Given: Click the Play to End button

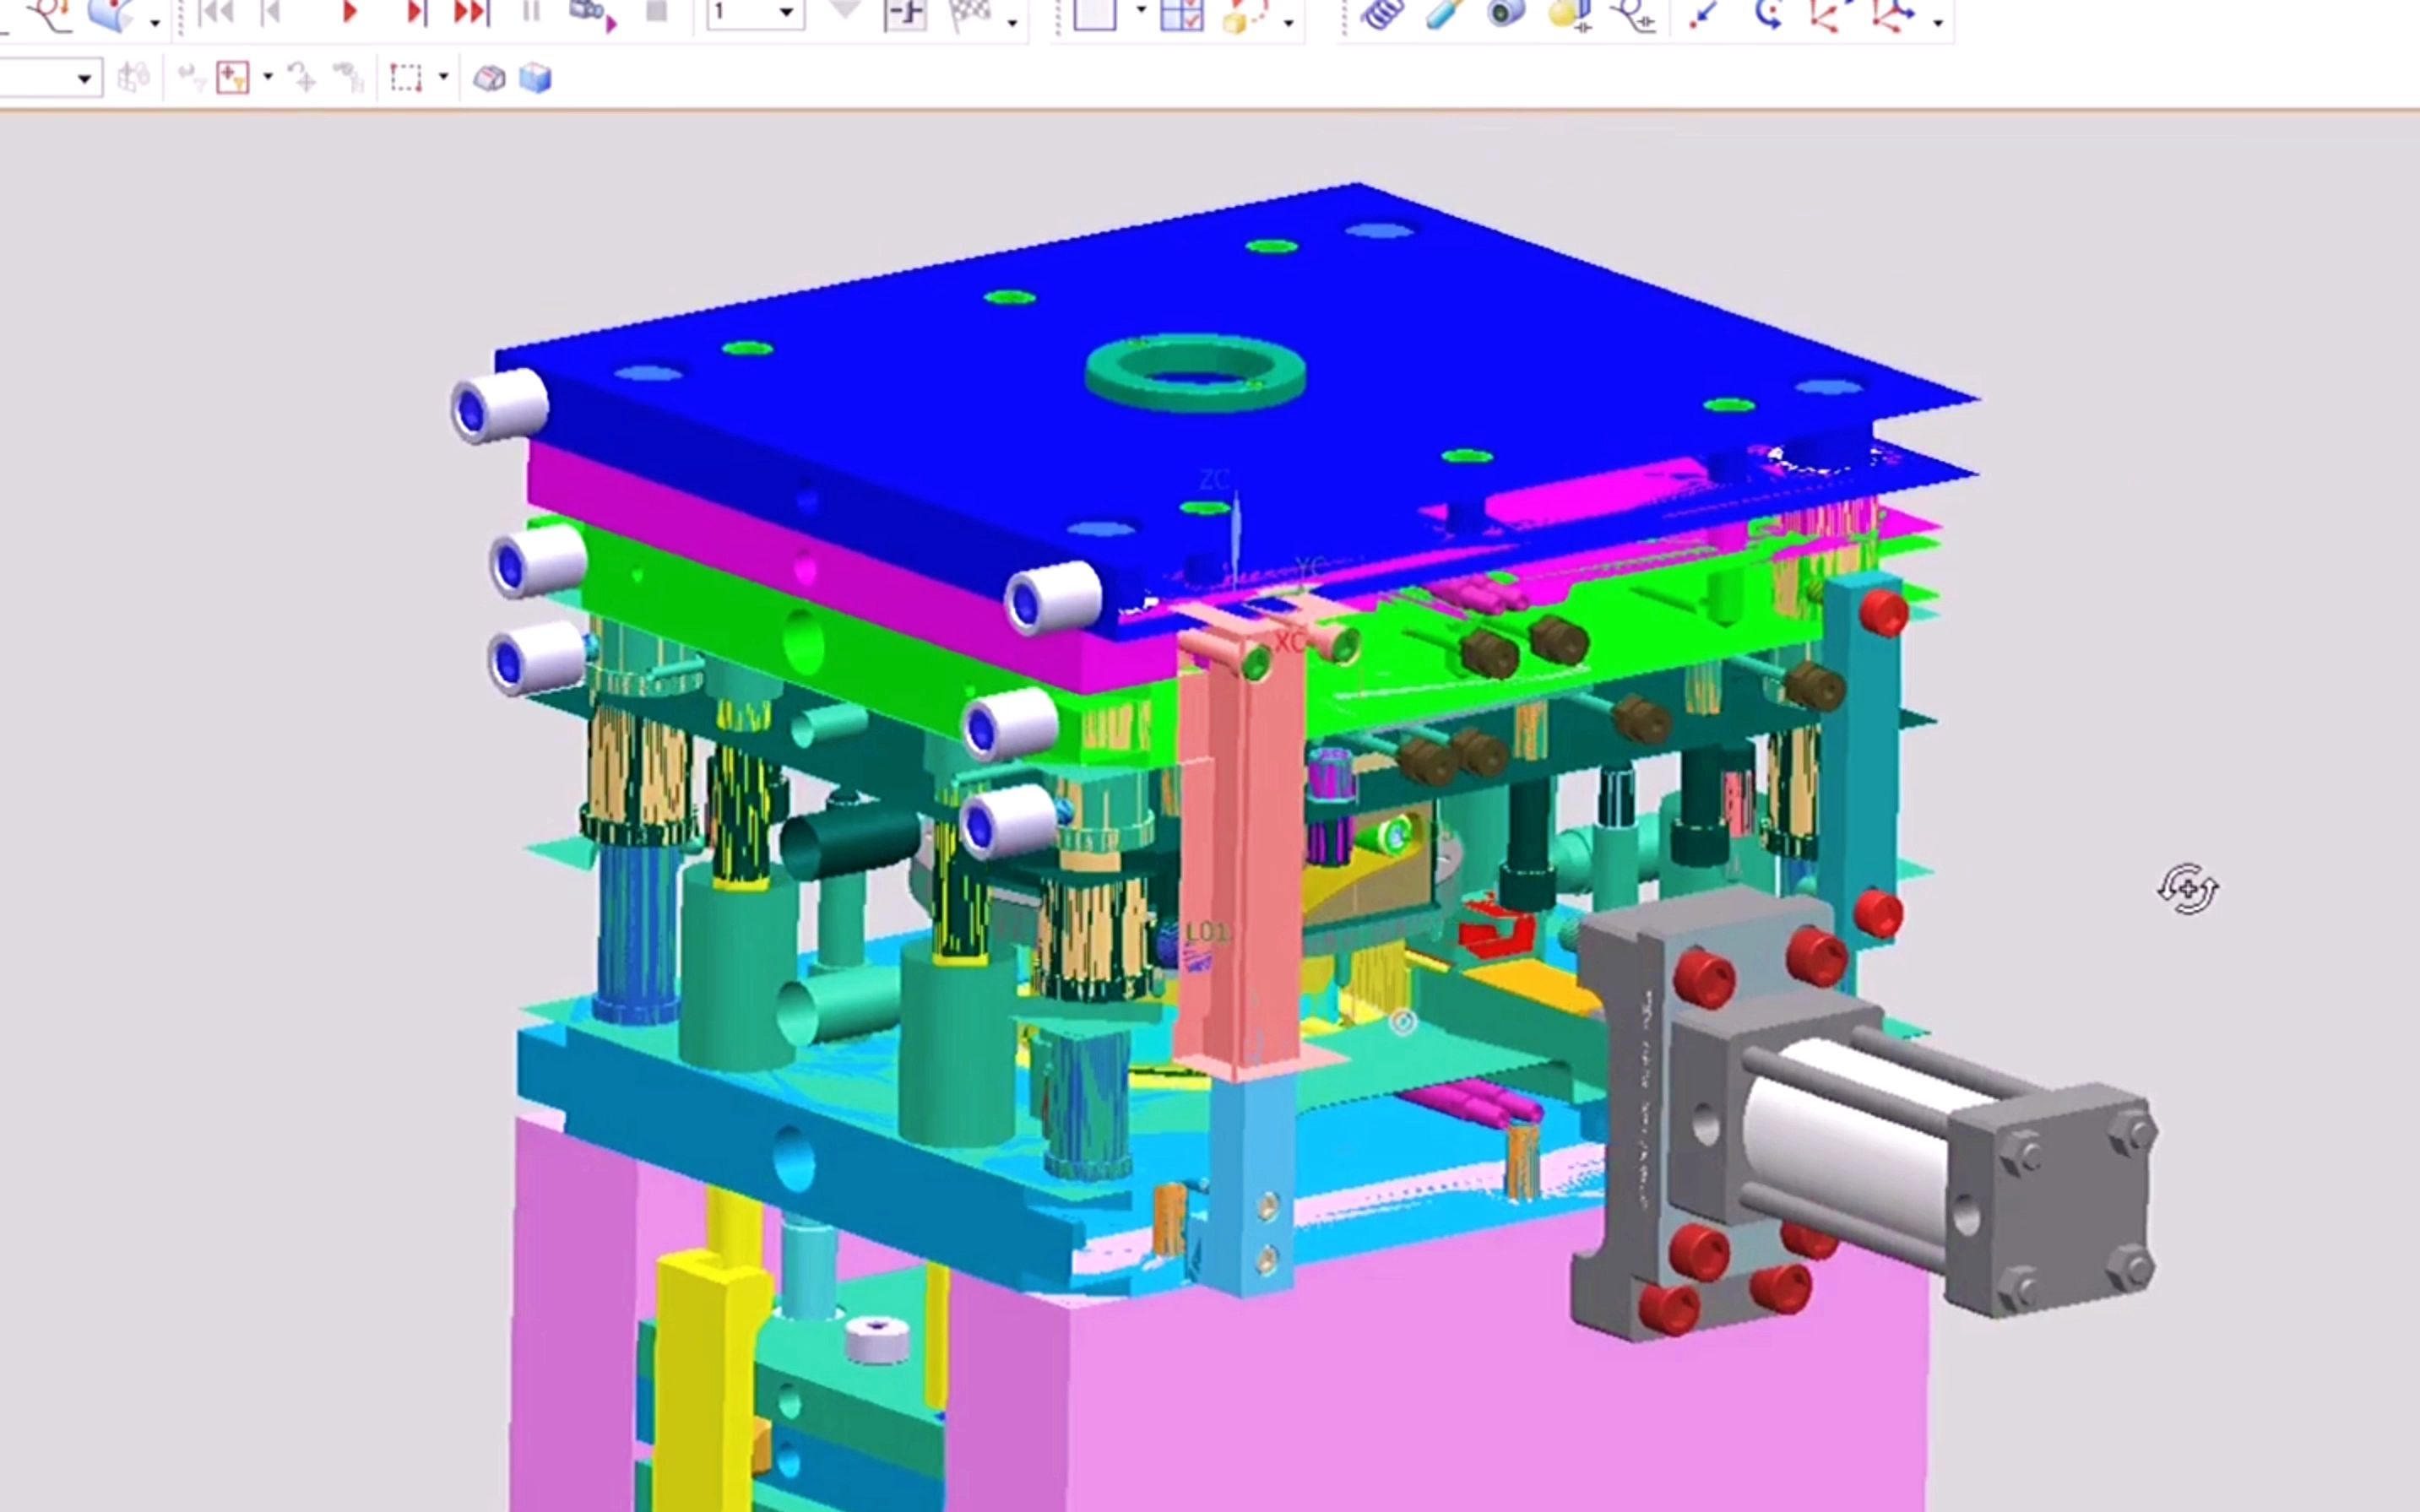Looking at the screenshot, I should [x=471, y=12].
